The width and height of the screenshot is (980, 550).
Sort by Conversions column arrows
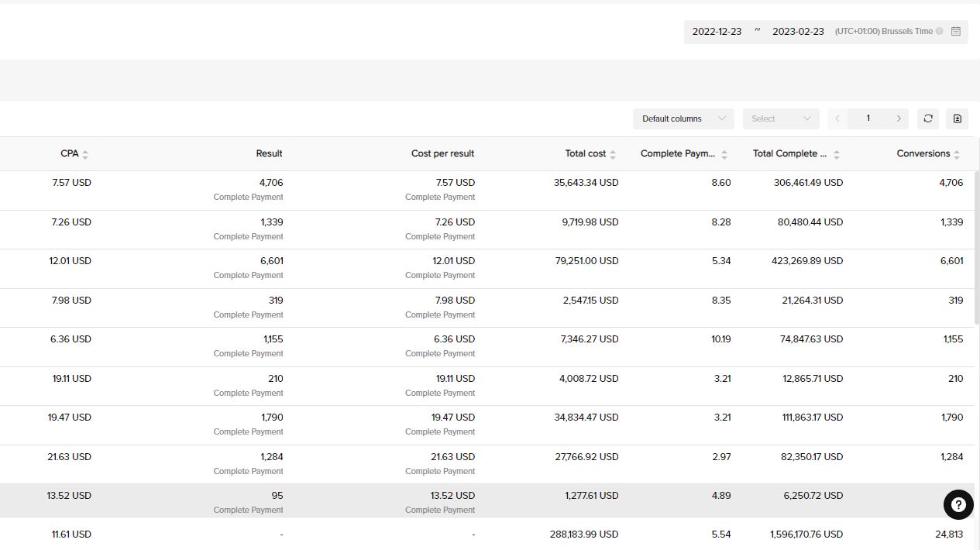point(957,154)
